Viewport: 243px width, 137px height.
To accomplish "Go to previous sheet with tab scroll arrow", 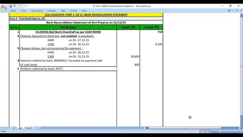I will [4, 128].
